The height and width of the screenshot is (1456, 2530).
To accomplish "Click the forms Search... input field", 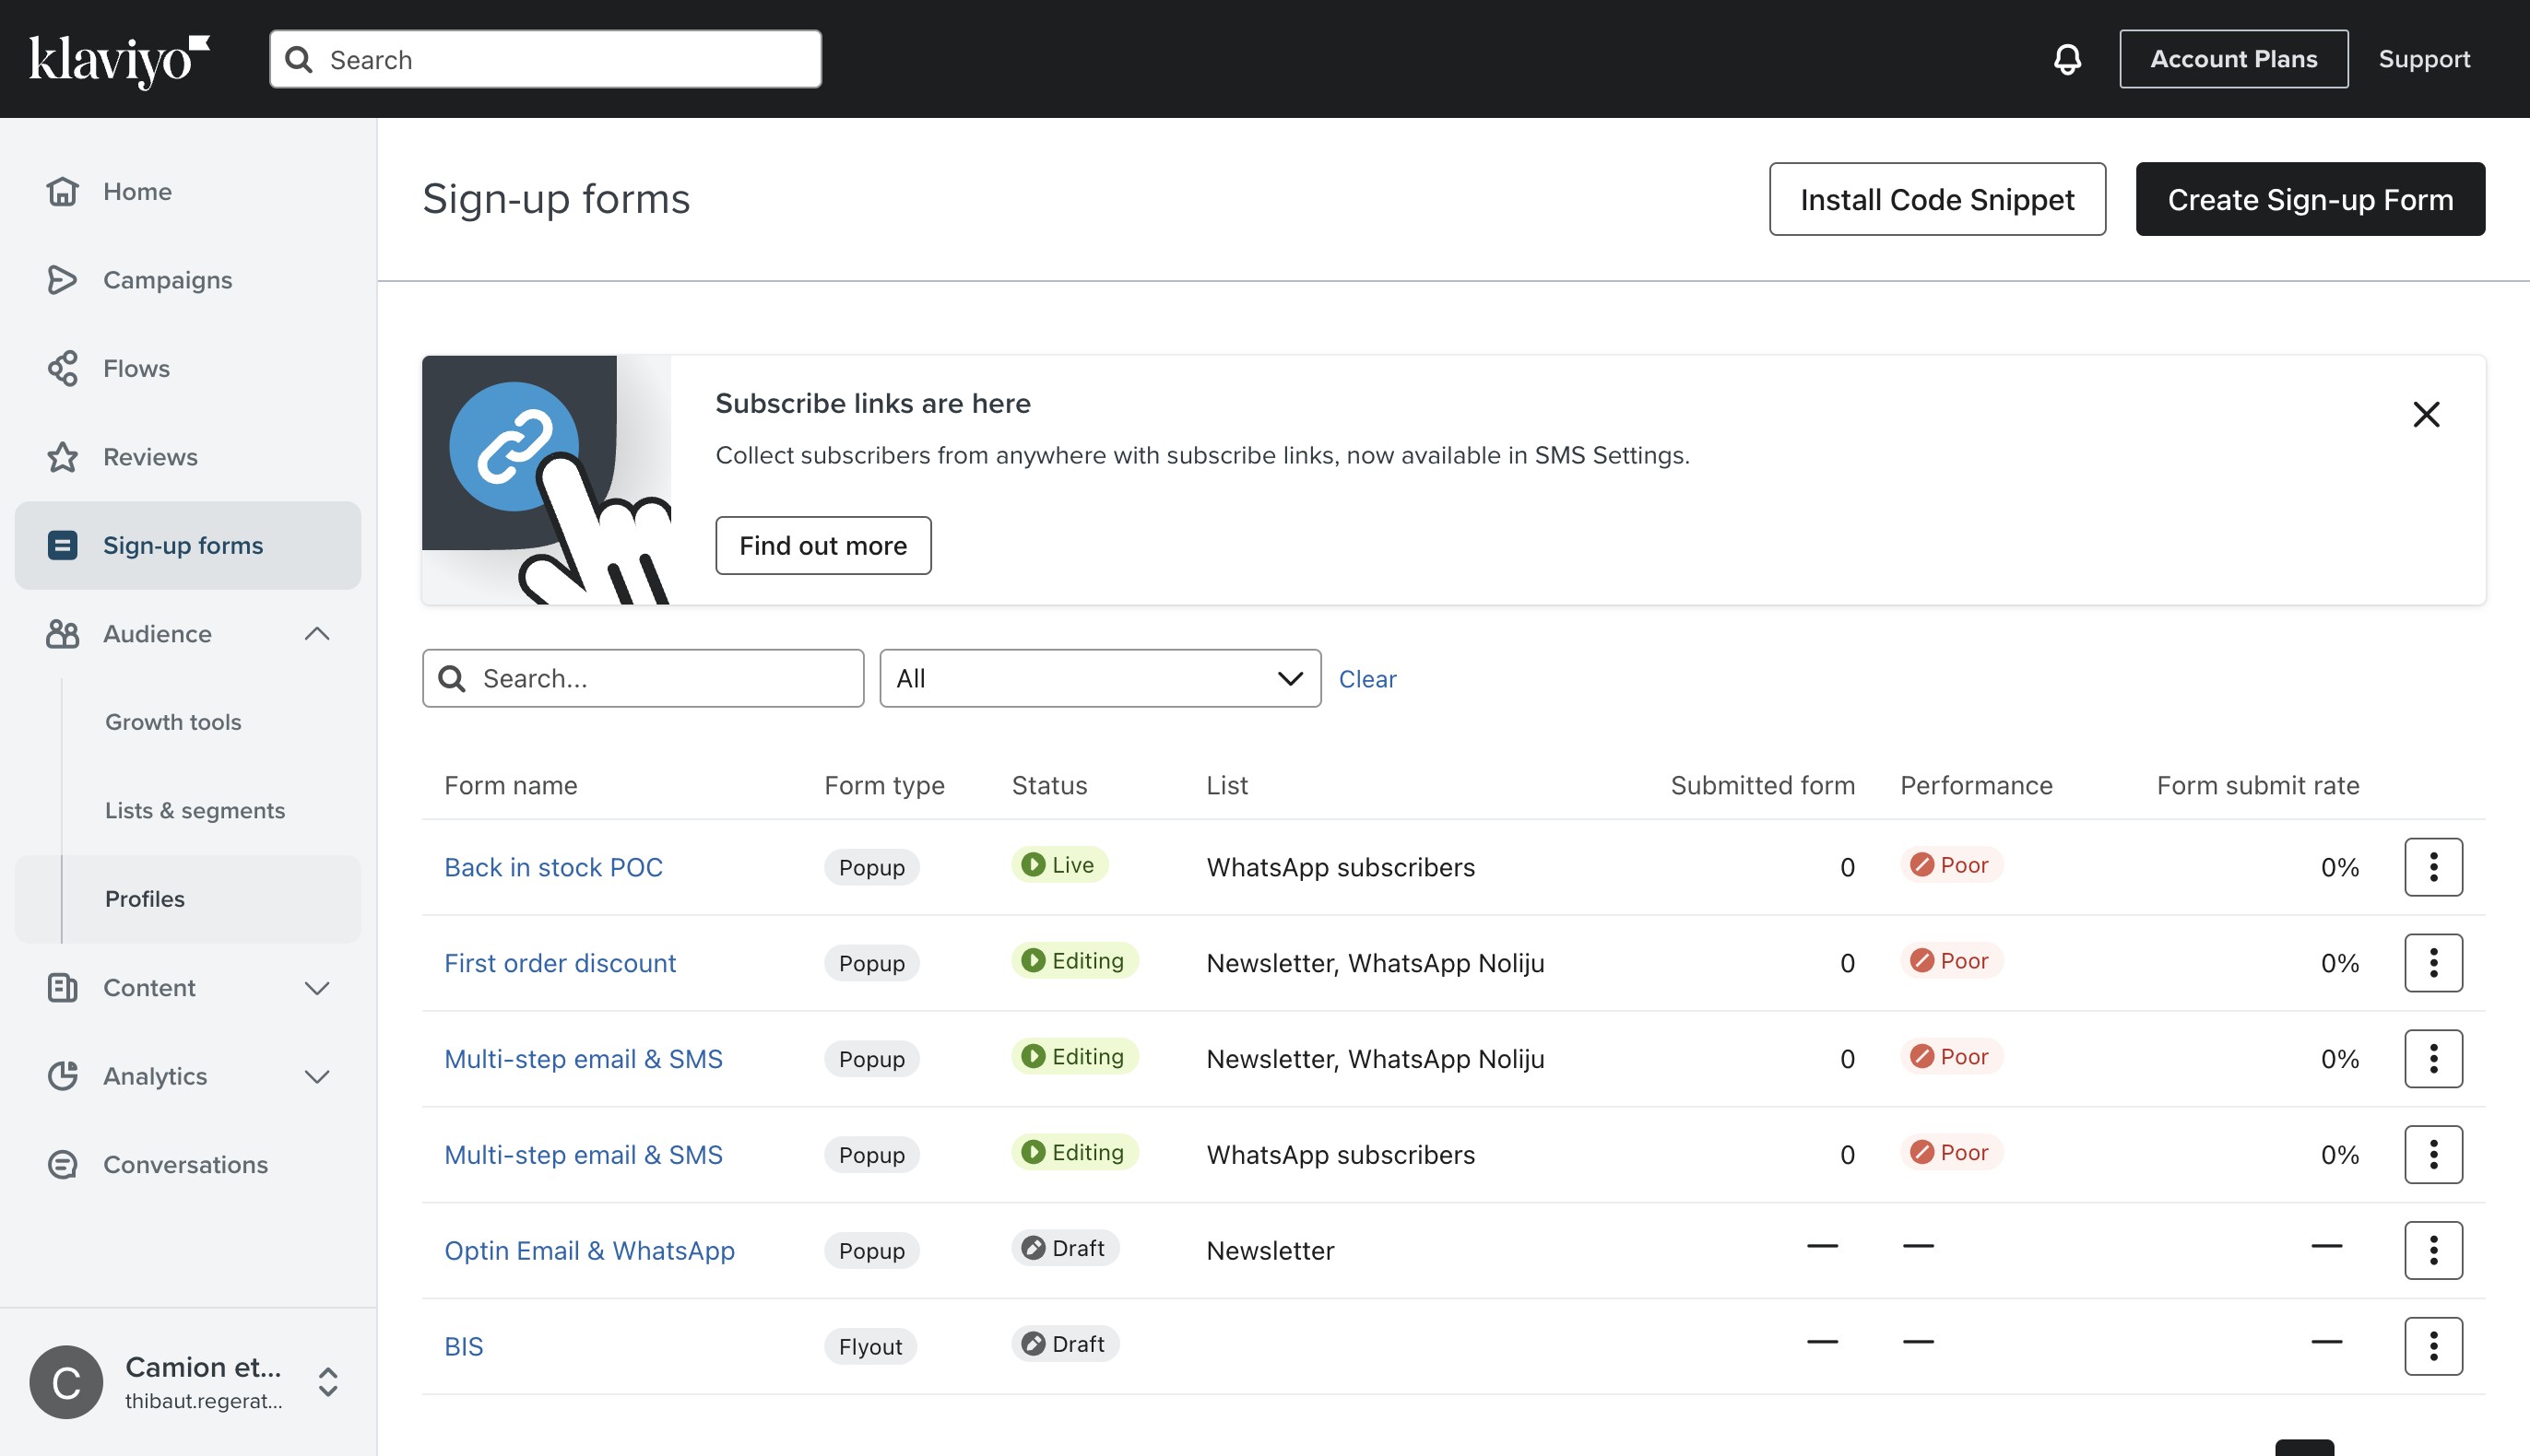I will point(660,679).
